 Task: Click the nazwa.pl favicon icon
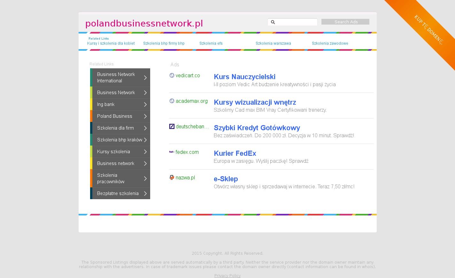pos(172,178)
